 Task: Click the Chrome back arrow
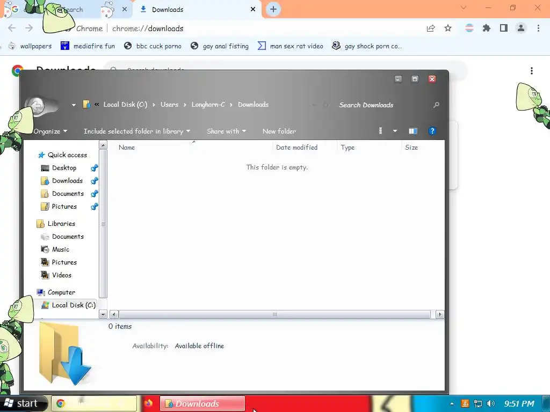(12, 28)
